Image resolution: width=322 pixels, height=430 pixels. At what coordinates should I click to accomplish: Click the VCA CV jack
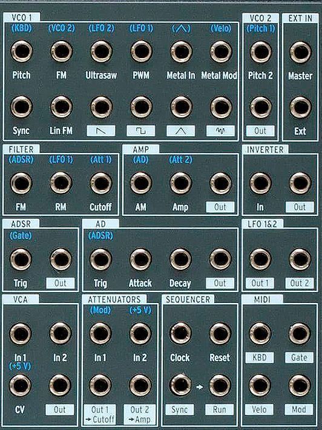(x=21, y=385)
